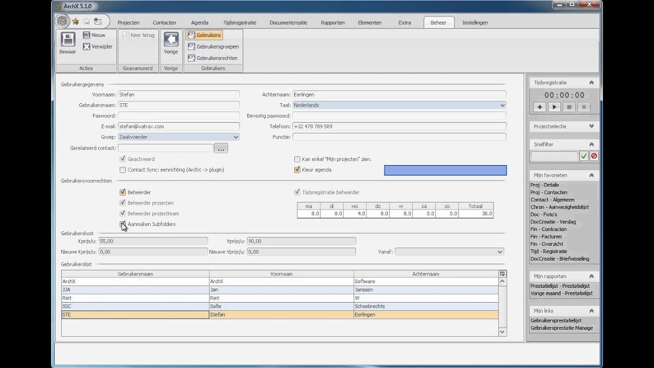Click the user list scroll-up arrow
Viewport: 654px width, 368px height.
pos(502,282)
